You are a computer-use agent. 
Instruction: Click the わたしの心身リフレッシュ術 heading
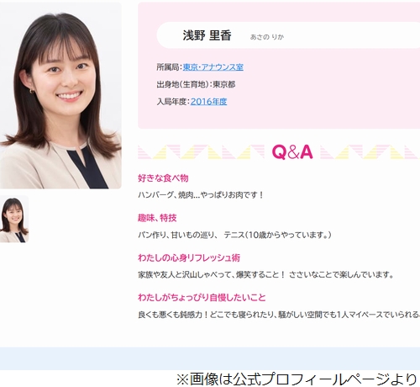pos(189,257)
